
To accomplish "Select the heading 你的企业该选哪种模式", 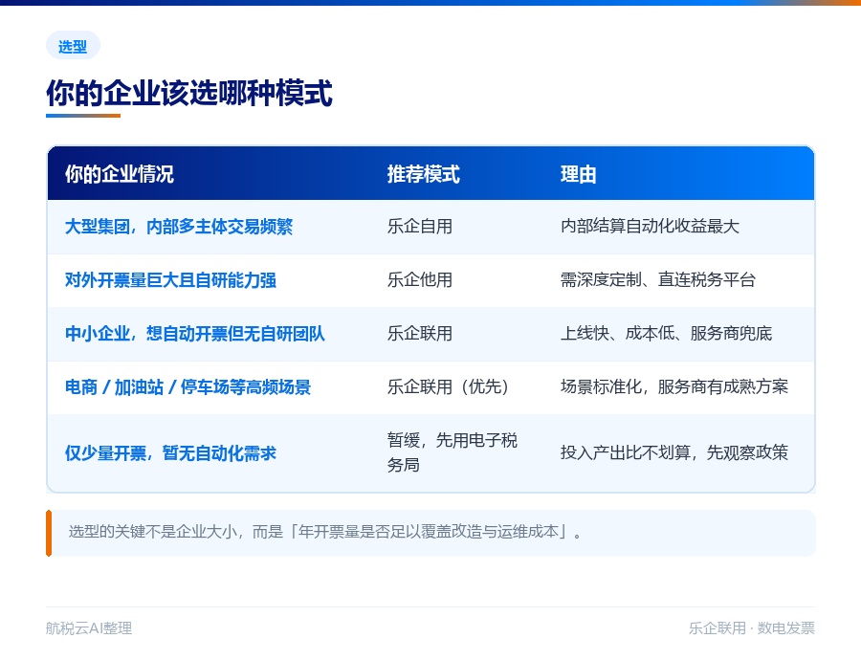I will coord(189,93).
